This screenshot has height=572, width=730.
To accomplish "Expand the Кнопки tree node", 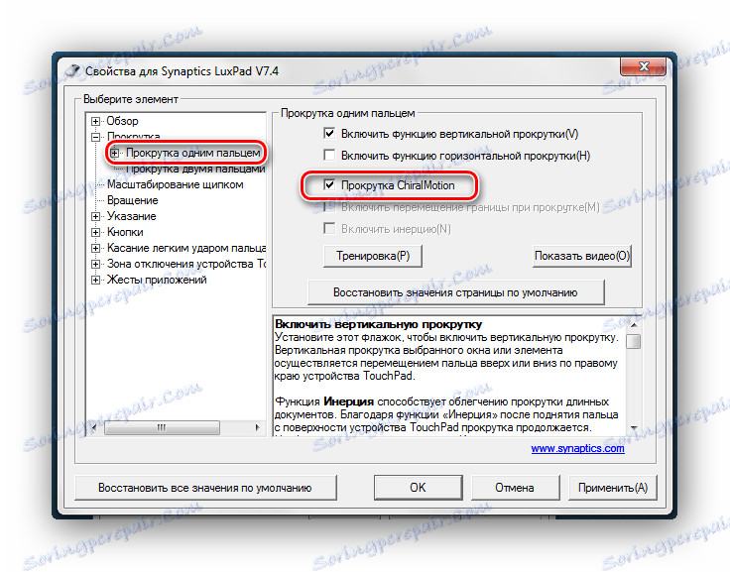I will (95, 232).
